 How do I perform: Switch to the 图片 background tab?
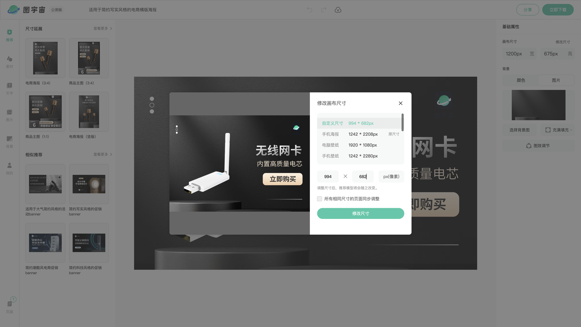tap(556, 80)
